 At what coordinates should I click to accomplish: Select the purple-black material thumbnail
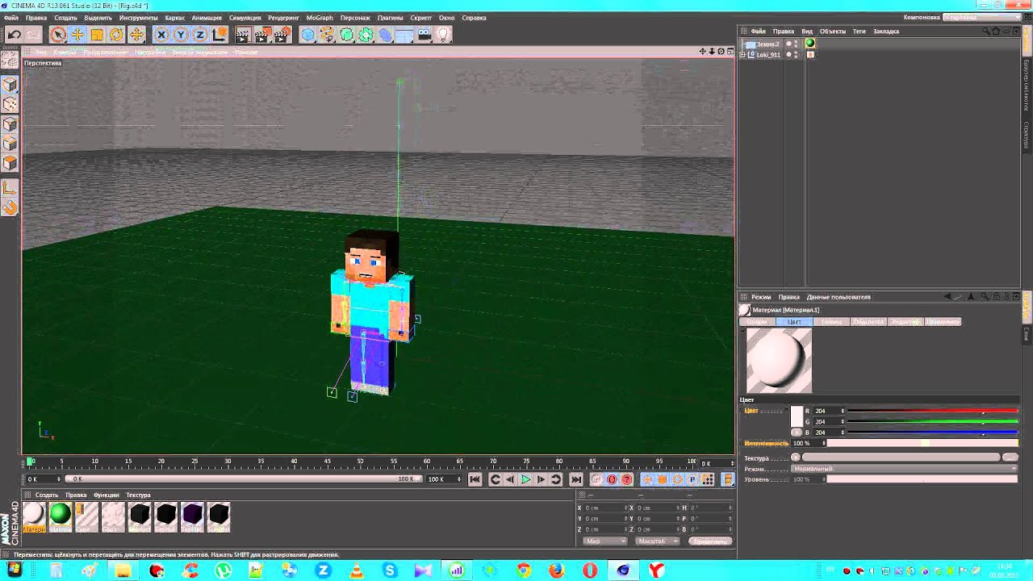pos(192,516)
